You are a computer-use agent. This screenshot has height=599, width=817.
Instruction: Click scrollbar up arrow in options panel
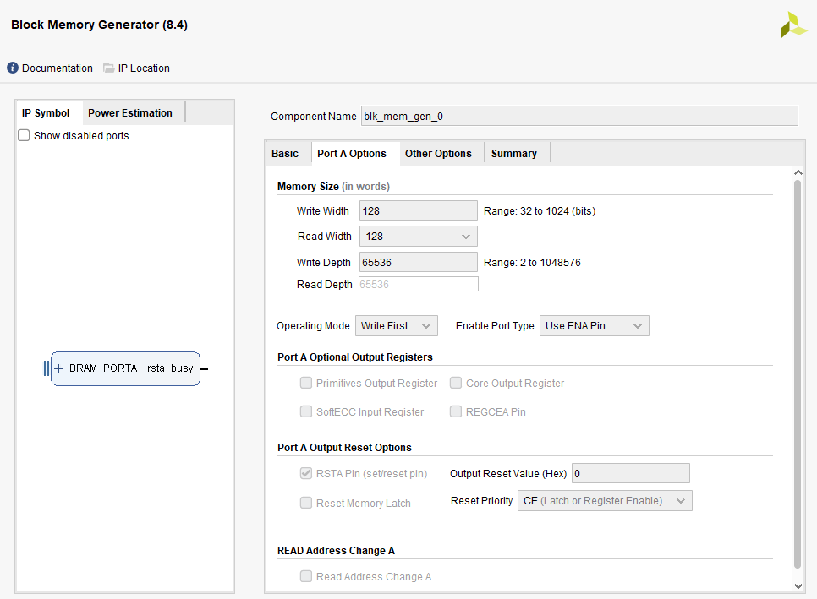coord(798,172)
